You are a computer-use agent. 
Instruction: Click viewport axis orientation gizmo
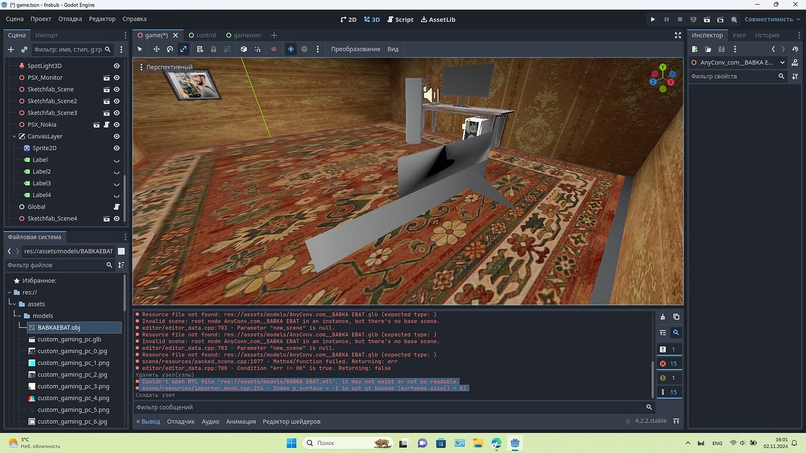(663, 78)
